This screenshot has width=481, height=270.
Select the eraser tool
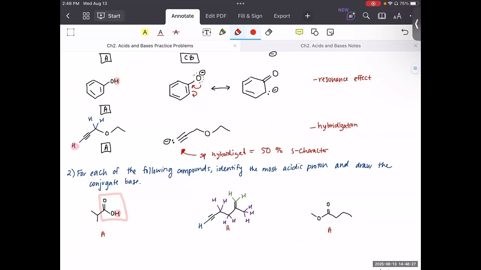pyautogui.click(x=268, y=32)
